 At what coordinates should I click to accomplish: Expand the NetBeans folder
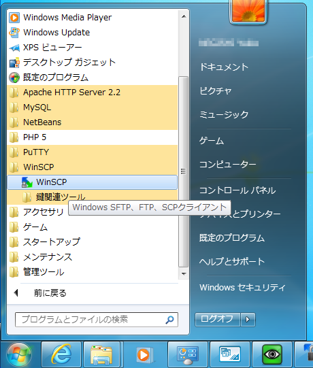click(93, 122)
